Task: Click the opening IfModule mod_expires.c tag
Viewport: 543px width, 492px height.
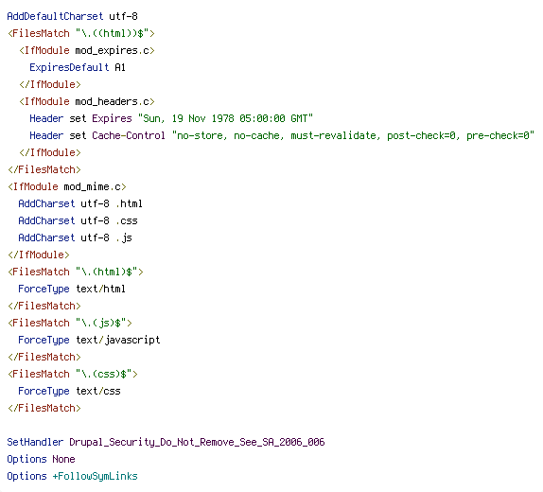Action: tap(87, 50)
